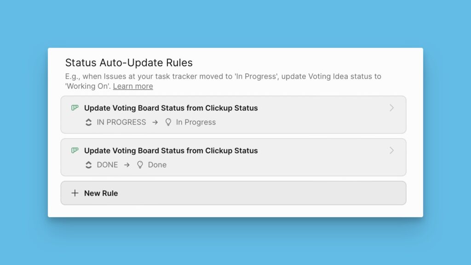Click the plus icon on the New Rule button

click(x=75, y=193)
